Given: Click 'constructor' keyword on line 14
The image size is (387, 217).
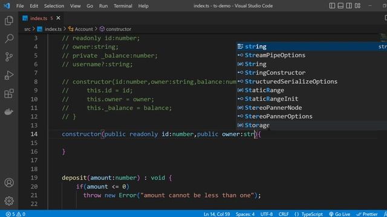Looking at the screenshot, I should (x=82, y=134).
